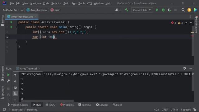This screenshot has width=199, height=112.
Task: Click the Stop square icon in top toolbar
Action: pyautogui.click(x=175, y=10)
